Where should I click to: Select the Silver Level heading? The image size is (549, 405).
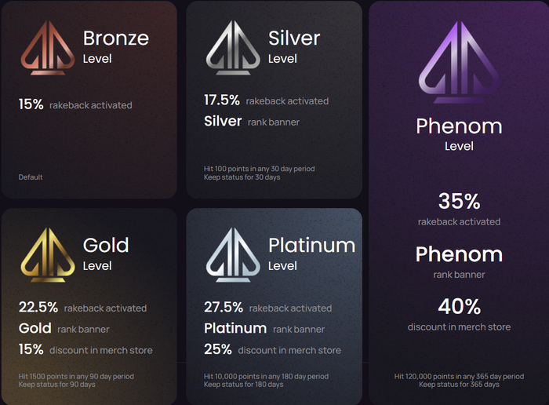pos(294,46)
